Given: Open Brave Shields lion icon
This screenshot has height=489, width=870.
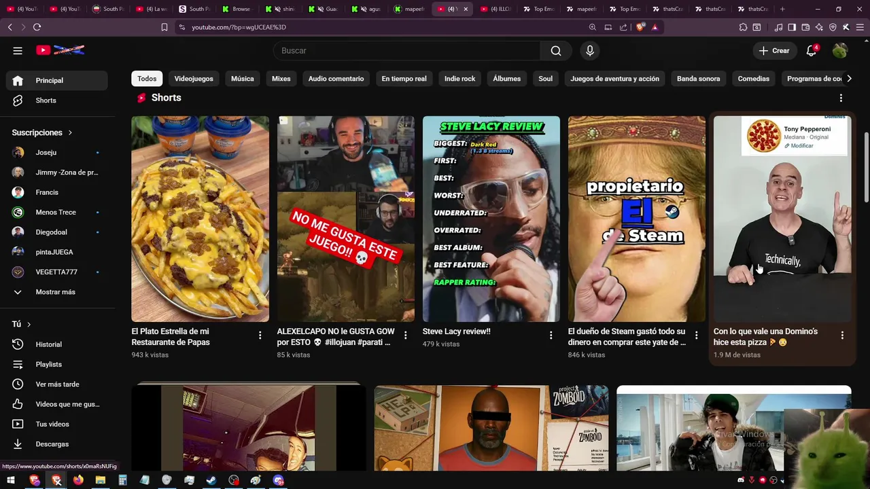Looking at the screenshot, I should [x=640, y=27].
